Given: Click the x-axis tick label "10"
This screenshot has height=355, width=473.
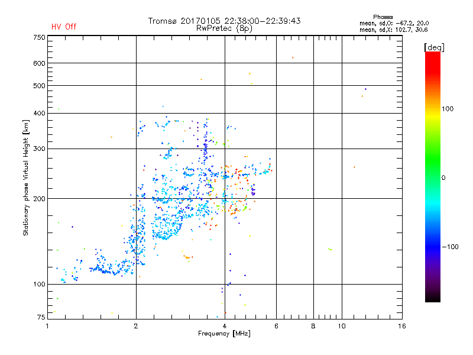Looking at the screenshot, I should (342, 326).
